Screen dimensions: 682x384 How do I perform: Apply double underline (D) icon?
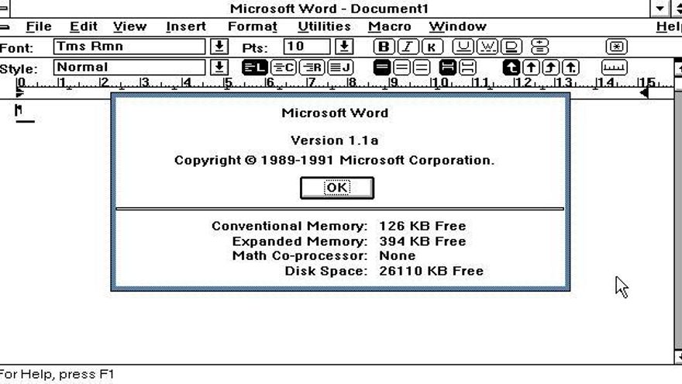(x=511, y=47)
